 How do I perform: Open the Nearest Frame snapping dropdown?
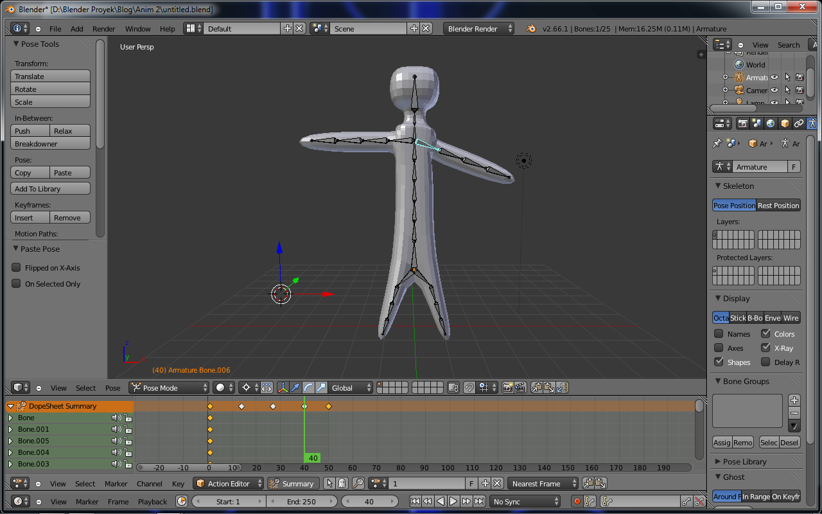(x=543, y=483)
